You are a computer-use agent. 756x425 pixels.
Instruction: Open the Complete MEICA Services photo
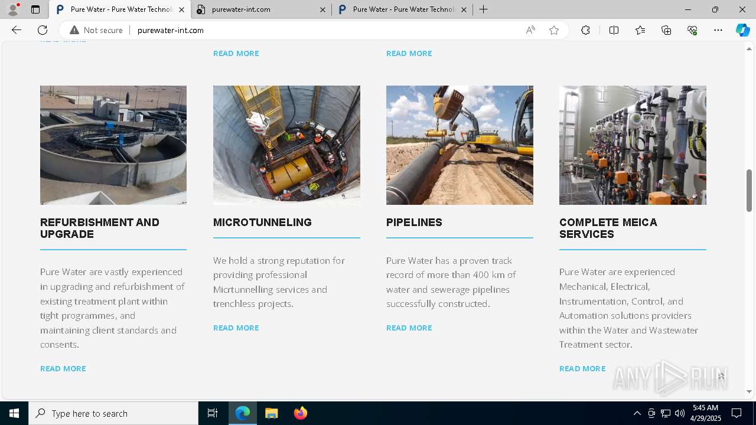pyautogui.click(x=633, y=145)
